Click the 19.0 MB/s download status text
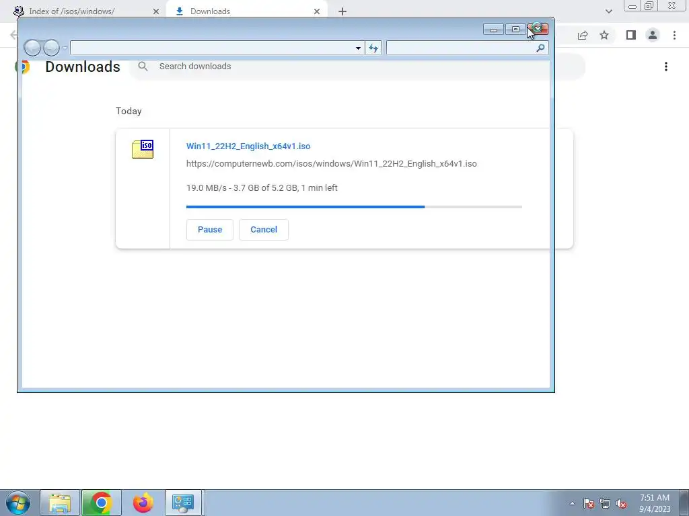The width and height of the screenshot is (689, 516). point(262,188)
